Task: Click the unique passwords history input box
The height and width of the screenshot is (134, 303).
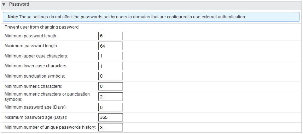Action: tap(110, 127)
